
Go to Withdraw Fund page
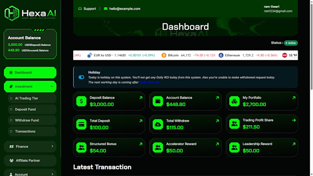coord(32,120)
